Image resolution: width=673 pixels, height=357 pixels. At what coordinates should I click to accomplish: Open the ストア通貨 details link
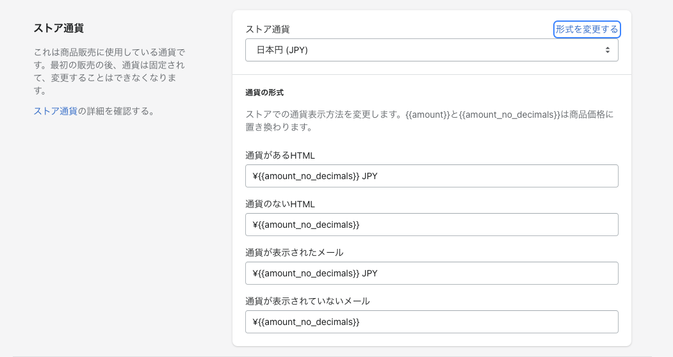[55, 111]
